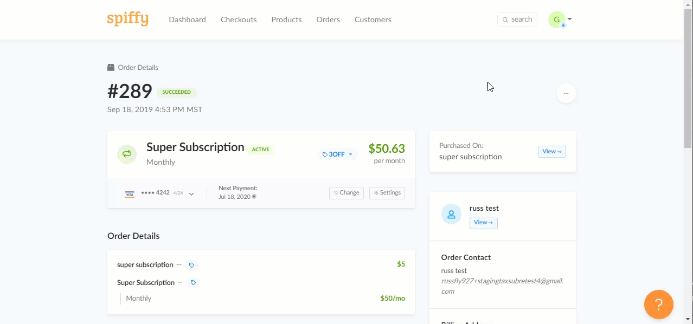The height and width of the screenshot is (324, 693).
Task: Click the $50/mo amount
Action: pyautogui.click(x=393, y=299)
